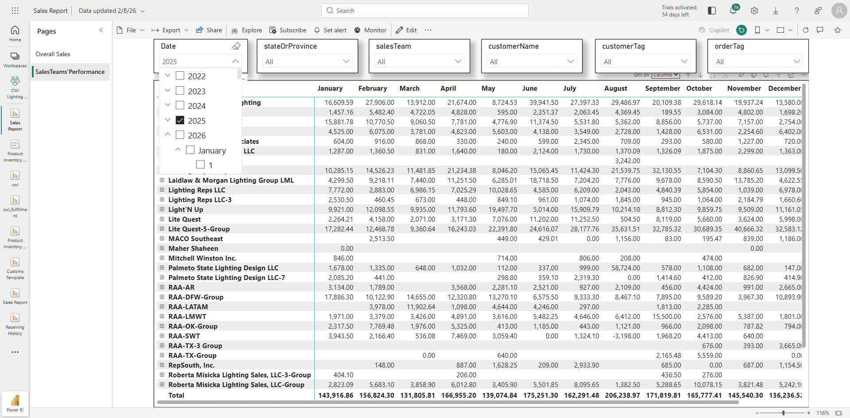
Task: Click the Share button
Action: pos(209,30)
